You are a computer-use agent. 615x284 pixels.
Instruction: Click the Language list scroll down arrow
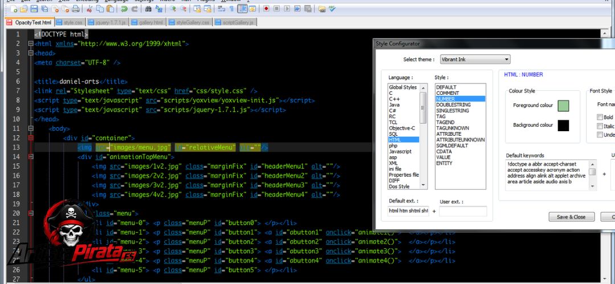point(423,185)
